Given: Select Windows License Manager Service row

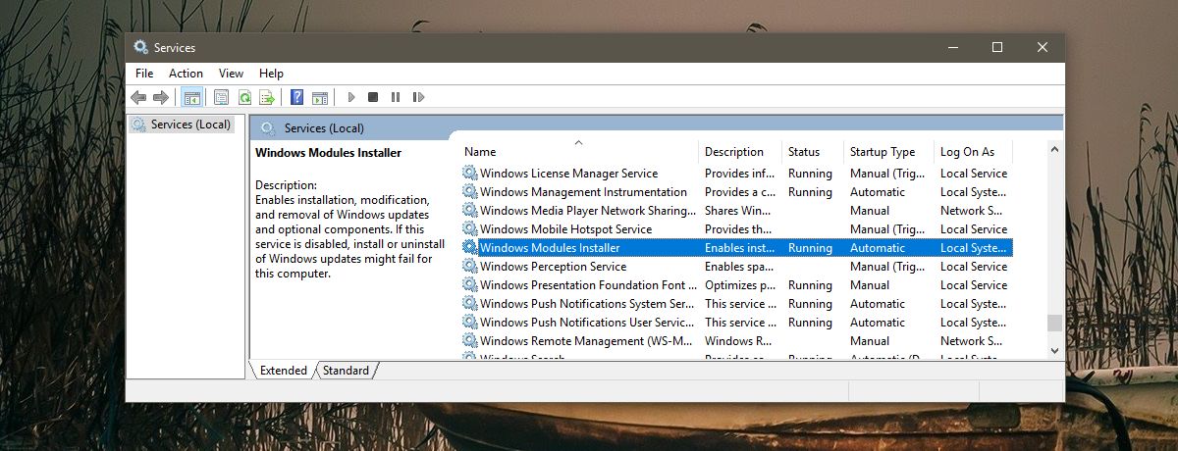Looking at the screenshot, I should pyautogui.click(x=735, y=174).
